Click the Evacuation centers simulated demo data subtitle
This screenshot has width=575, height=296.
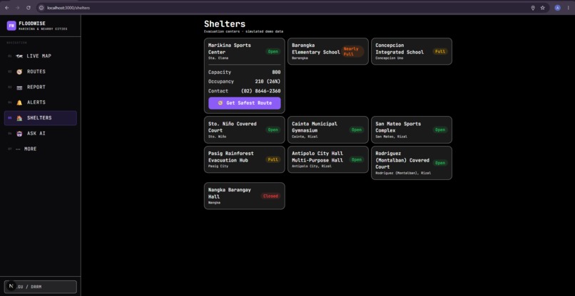pos(243,31)
